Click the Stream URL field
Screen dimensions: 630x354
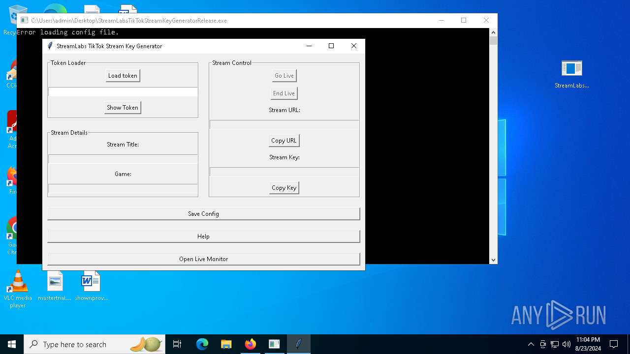[284, 124]
